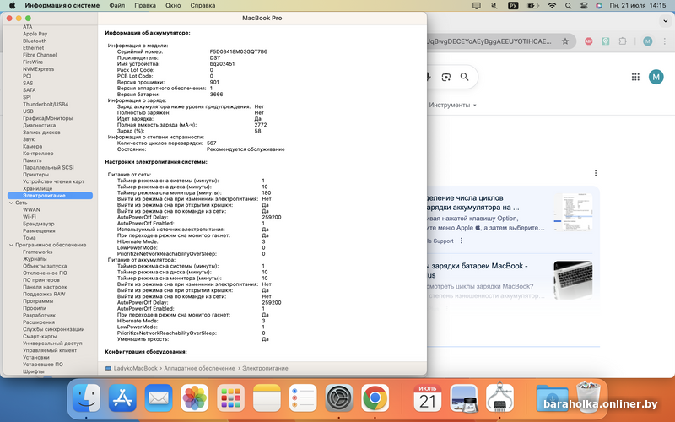Open more options for Apple Support result

(x=462, y=241)
